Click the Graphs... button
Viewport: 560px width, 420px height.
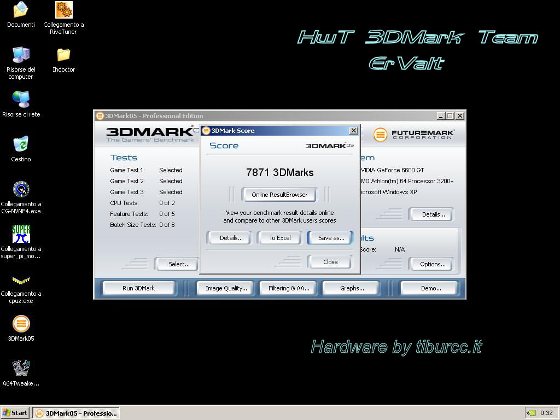(x=352, y=288)
